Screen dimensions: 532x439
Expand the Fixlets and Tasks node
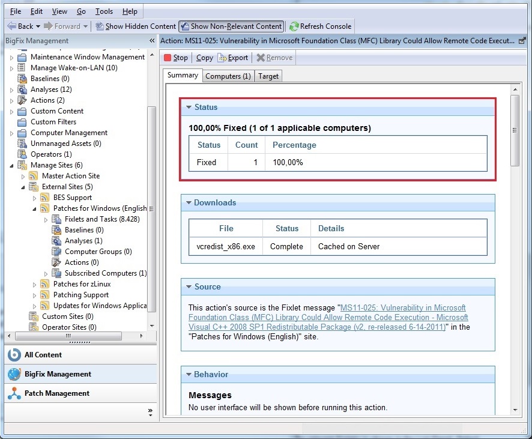click(x=46, y=219)
